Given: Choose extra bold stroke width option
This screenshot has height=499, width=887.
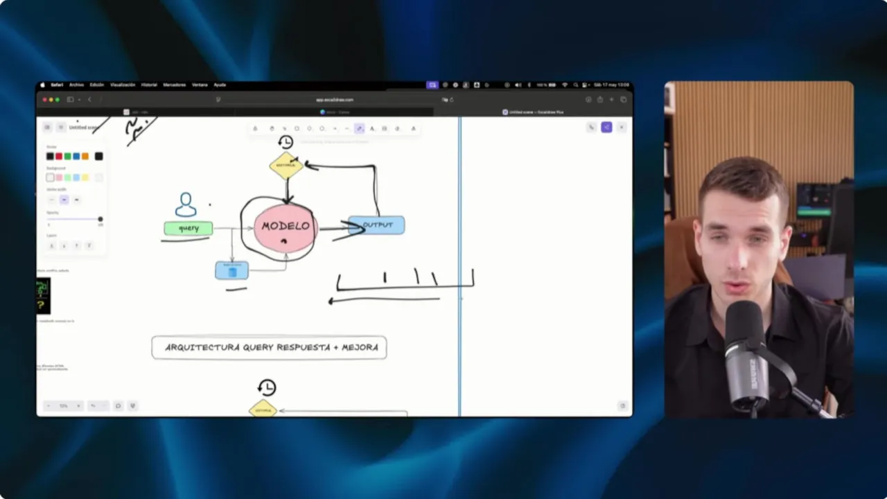Looking at the screenshot, I should click(76, 200).
